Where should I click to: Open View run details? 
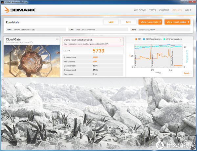pyautogui.click(x=150, y=22)
